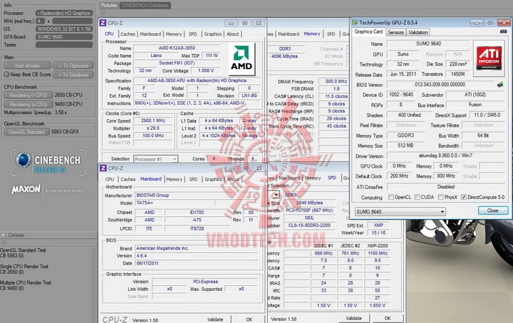The image size is (513, 323).
Task: Open SPD tab in lower CPU-Z Mainboard window
Action: (193, 180)
